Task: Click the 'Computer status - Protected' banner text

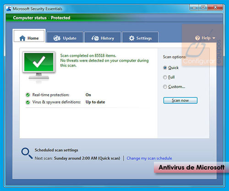Action: click(x=42, y=18)
